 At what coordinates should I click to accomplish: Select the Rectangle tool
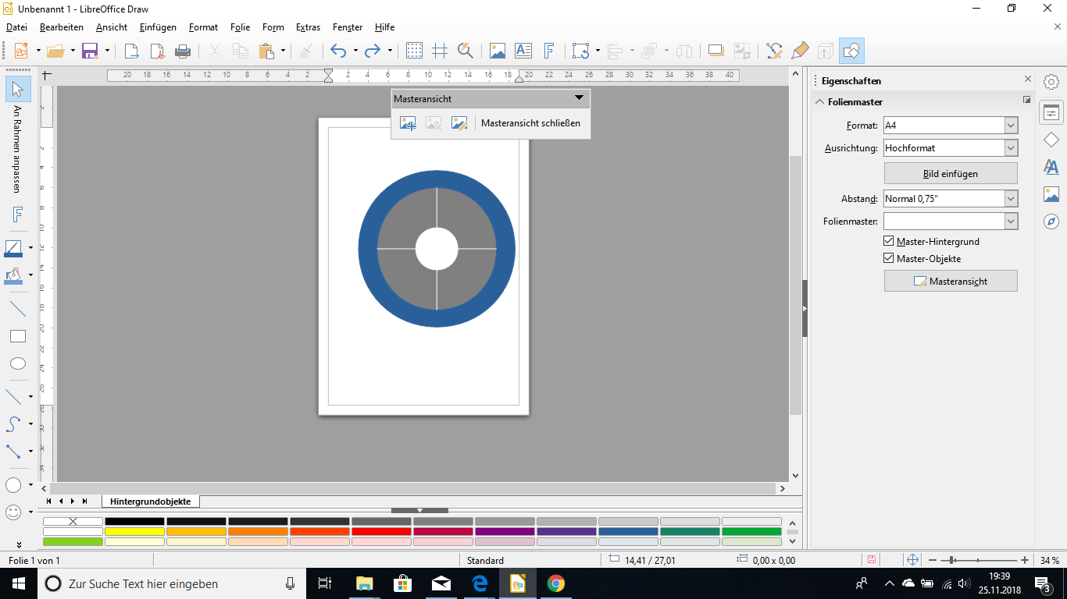pos(17,336)
